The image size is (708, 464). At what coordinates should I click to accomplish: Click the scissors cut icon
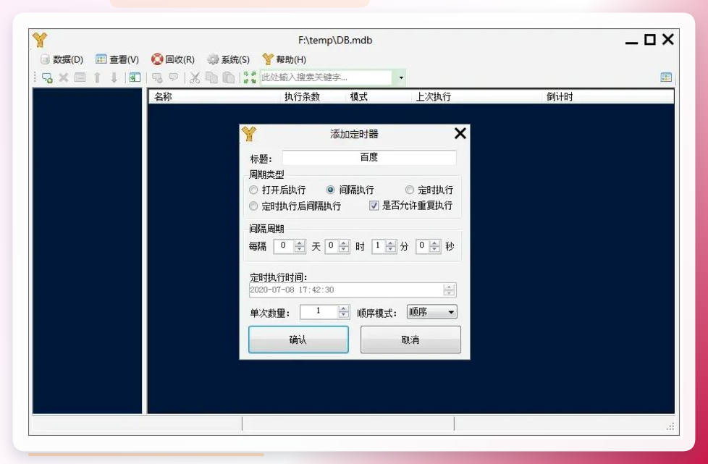(195, 77)
